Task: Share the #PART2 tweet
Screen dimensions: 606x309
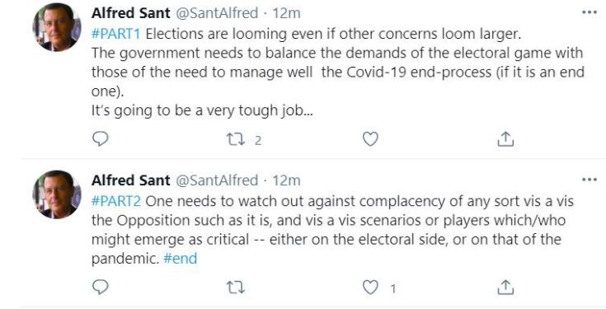Action: pos(505,287)
